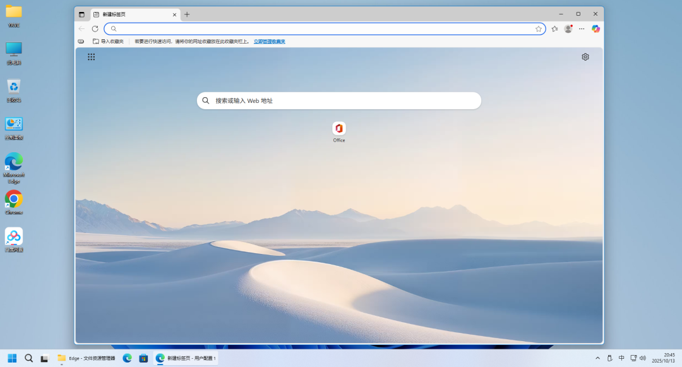Viewport: 682px width, 367px height.
Task: Open the apps grid launcher
Action: pos(92,57)
